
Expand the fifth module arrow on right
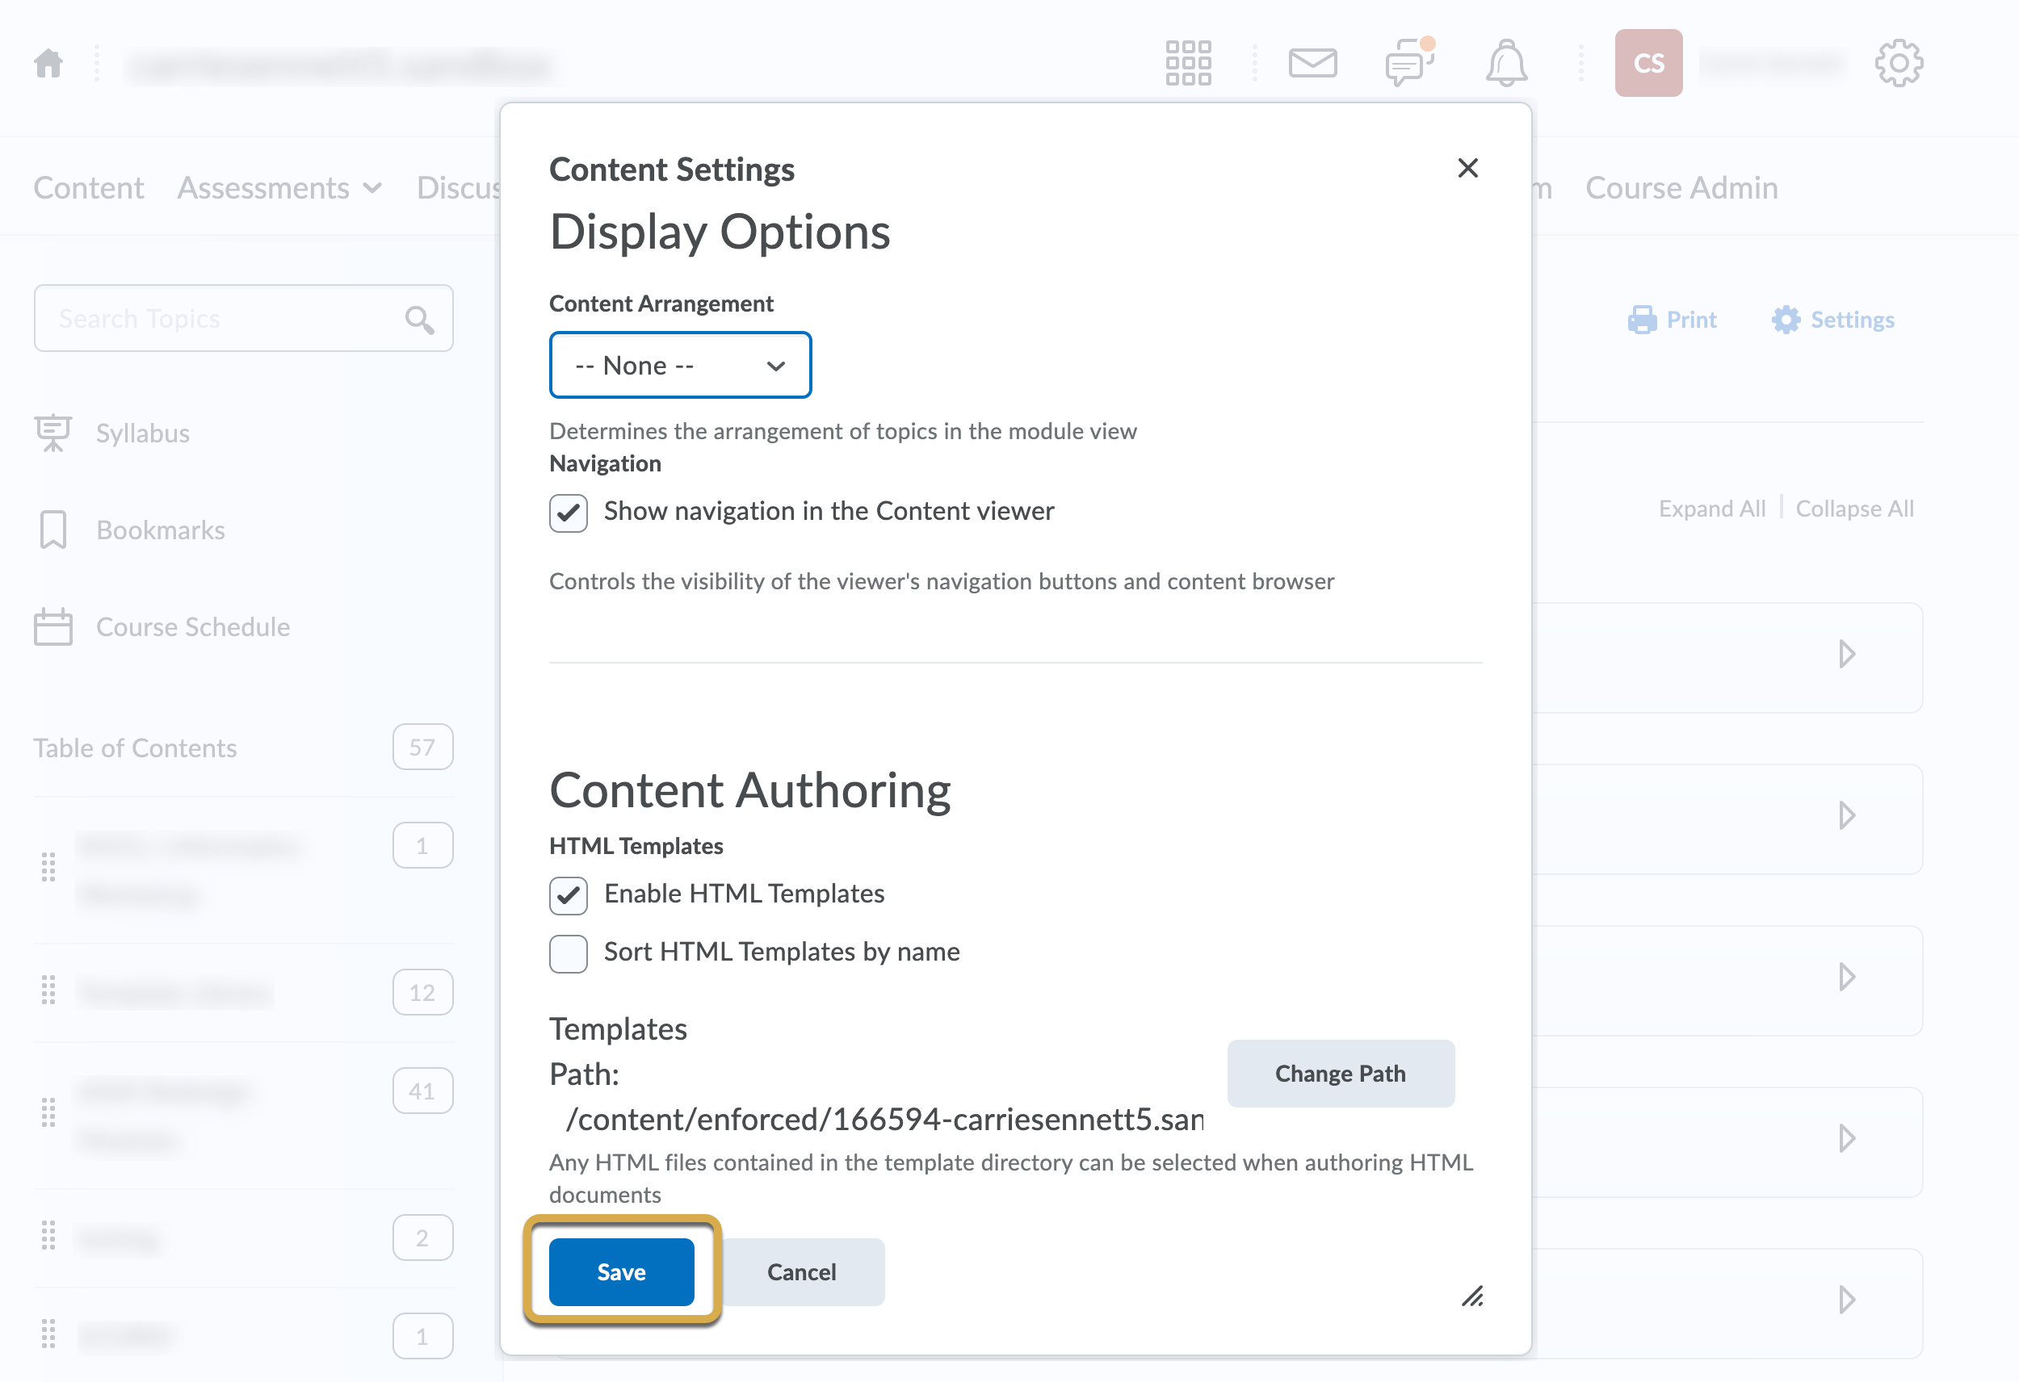point(1846,1300)
